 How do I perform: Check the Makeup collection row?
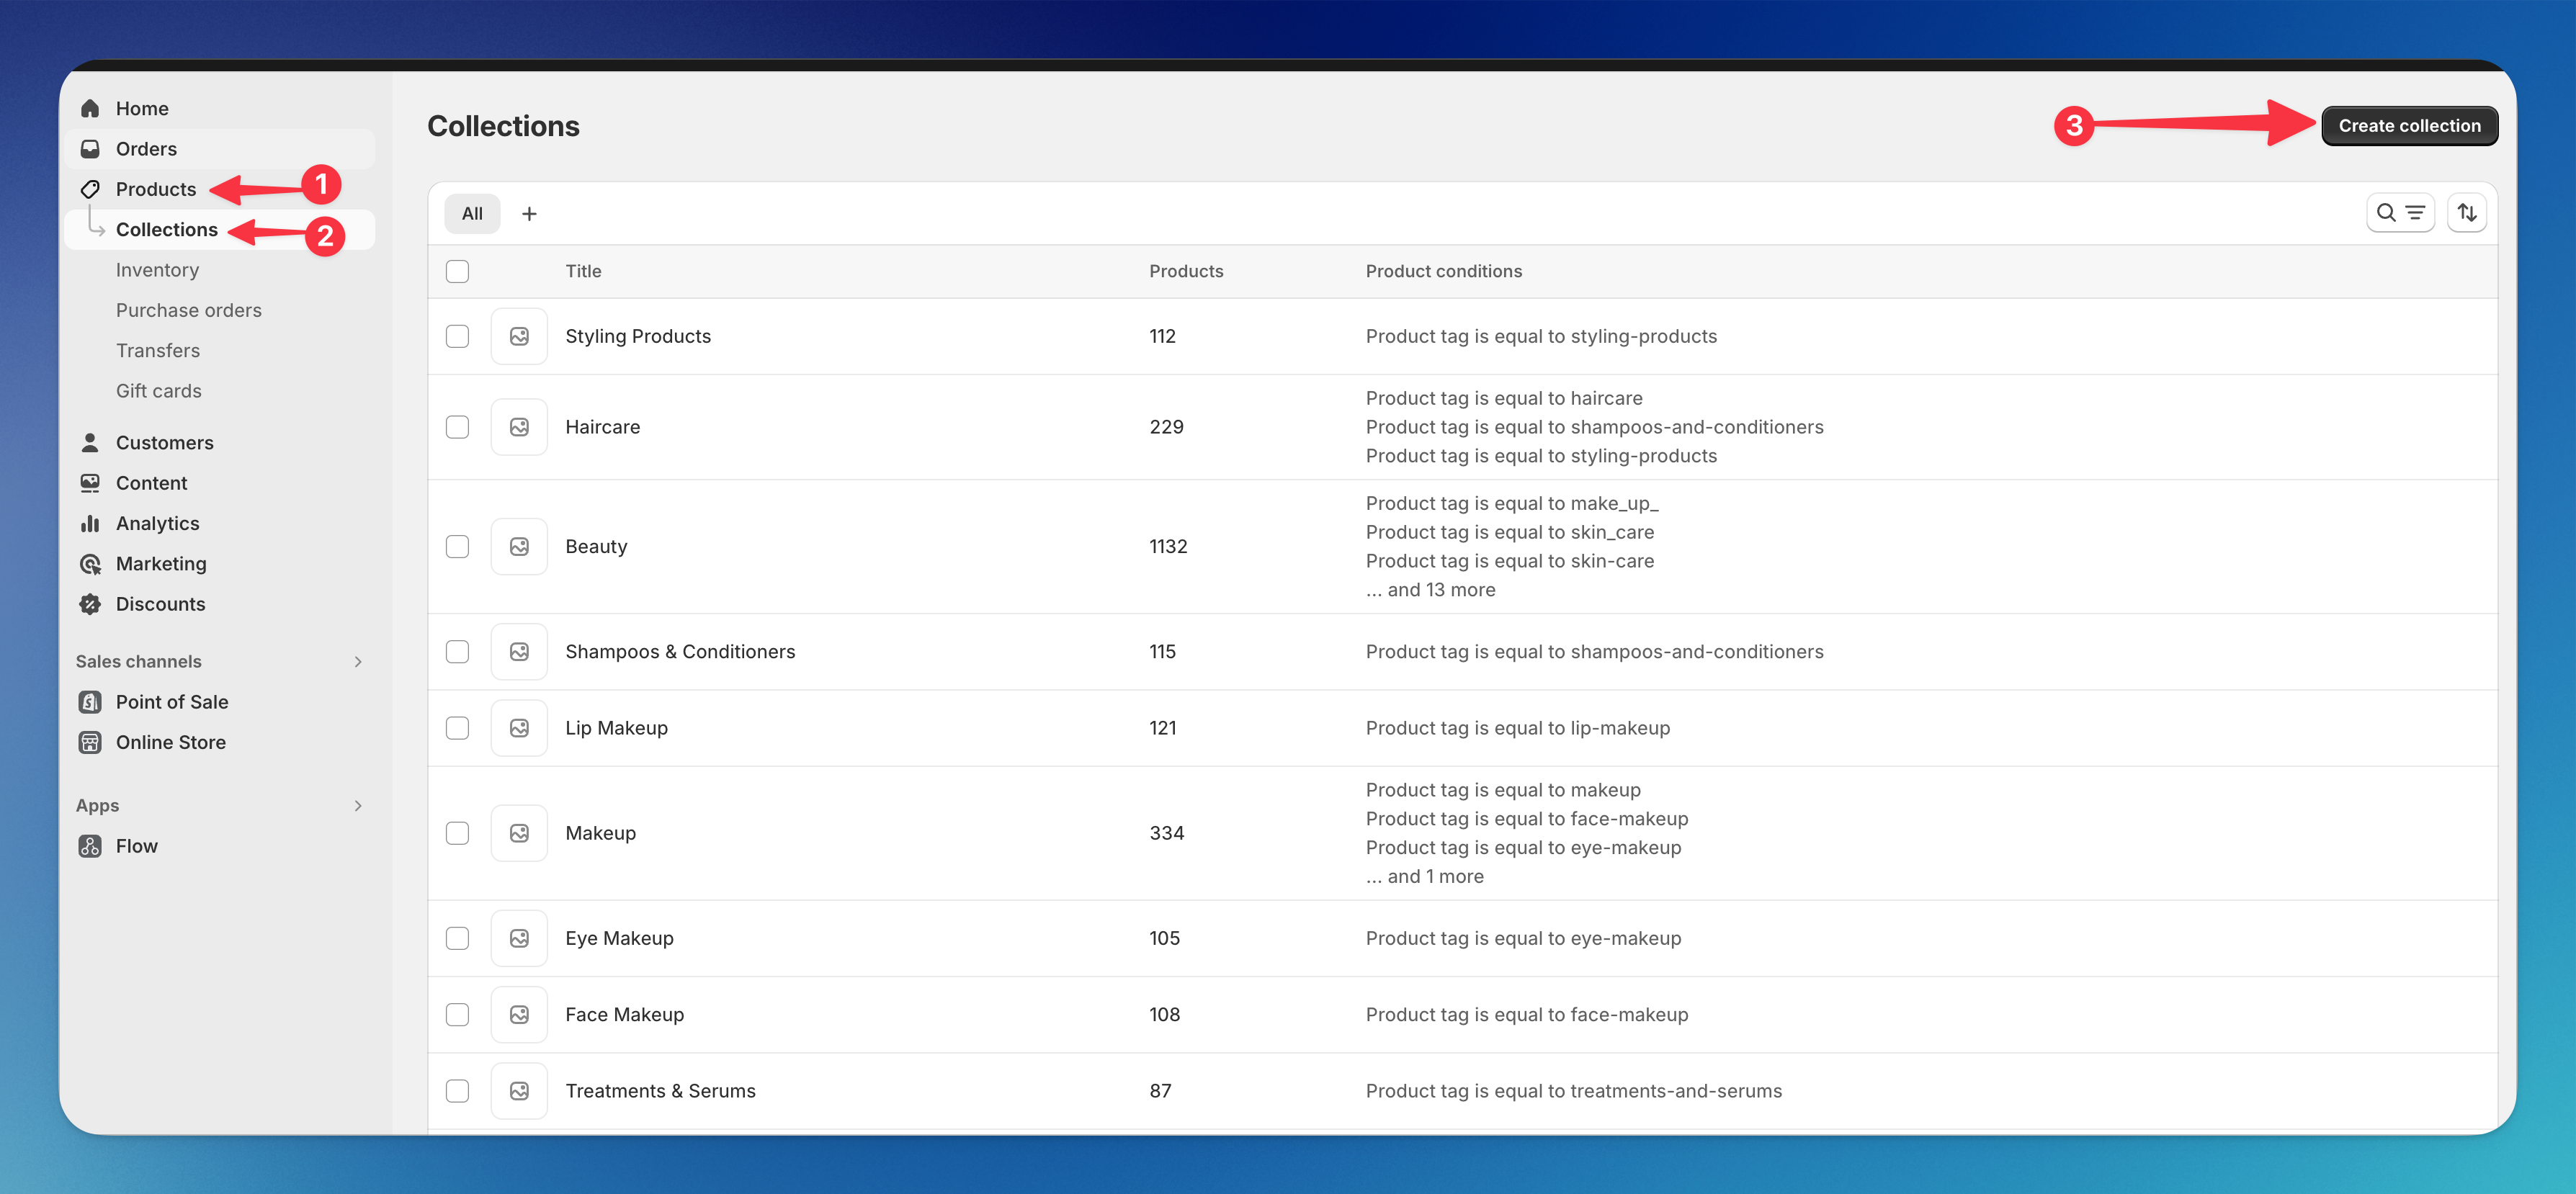point(457,832)
